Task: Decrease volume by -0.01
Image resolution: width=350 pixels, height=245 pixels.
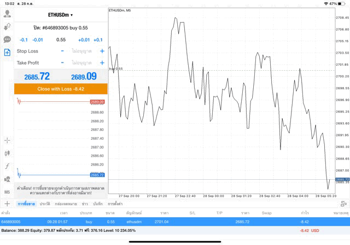Action: pyautogui.click(x=38, y=39)
